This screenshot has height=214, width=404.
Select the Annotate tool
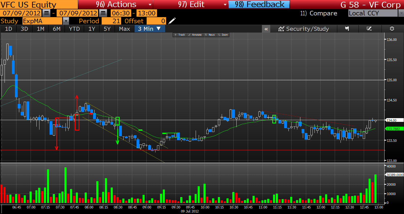pos(195,35)
